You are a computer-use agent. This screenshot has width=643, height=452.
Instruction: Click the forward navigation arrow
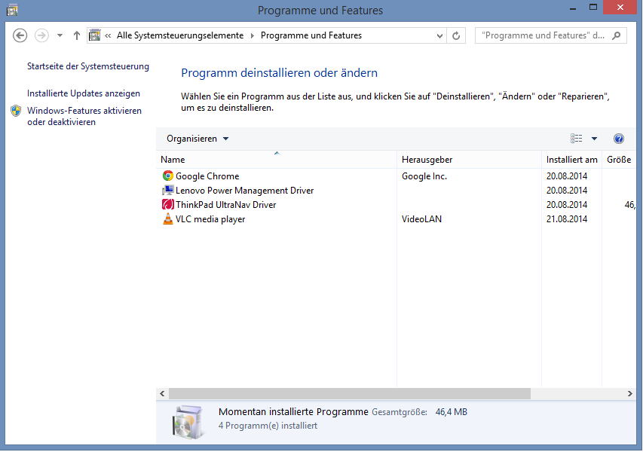pos(41,35)
